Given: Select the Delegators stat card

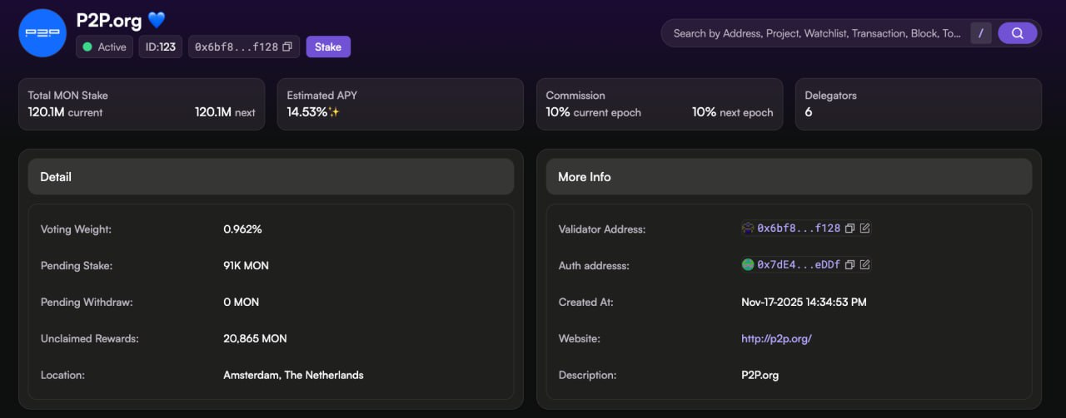Looking at the screenshot, I should [x=918, y=104].
